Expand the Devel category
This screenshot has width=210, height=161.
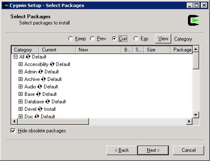click(20, 109)
